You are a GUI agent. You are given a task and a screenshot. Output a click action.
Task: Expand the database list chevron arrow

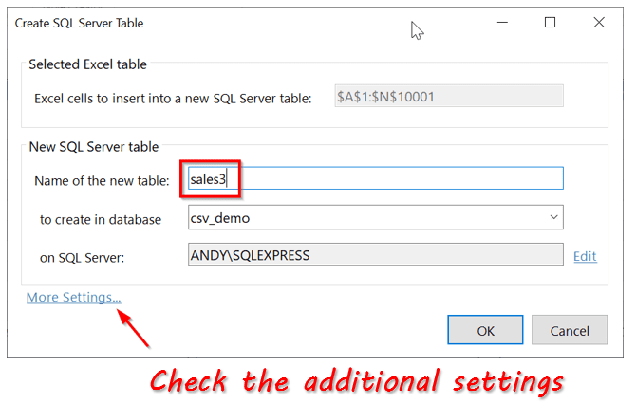click(553, 218)
